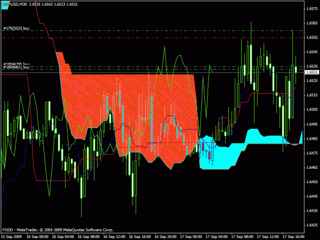Click the 1.6525 price axis label
Viewport: 320px width, 240px height.
(312, 81)
